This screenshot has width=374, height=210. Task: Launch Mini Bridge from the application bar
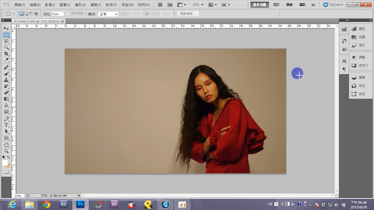pos(170,5)
